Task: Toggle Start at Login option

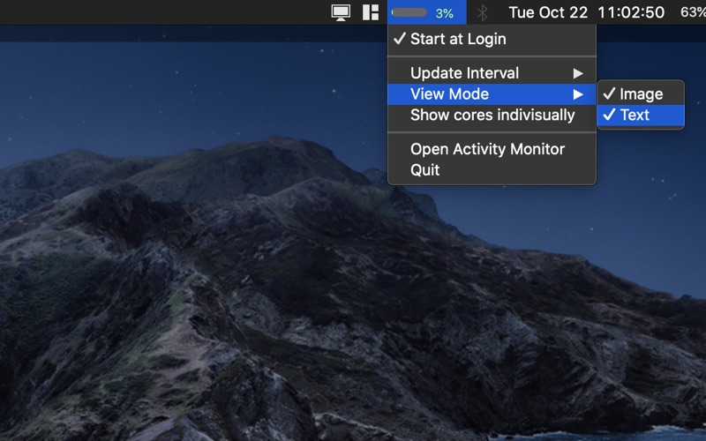Action: coord(492,39)
